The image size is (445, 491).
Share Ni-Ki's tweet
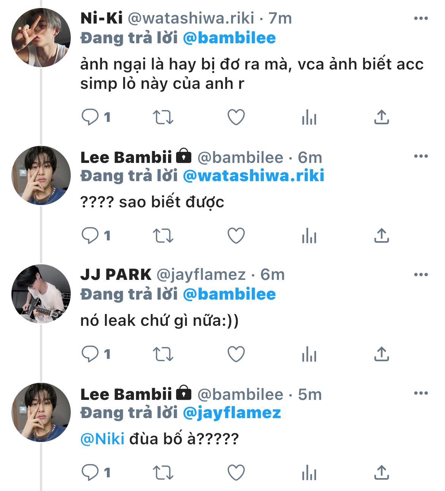381,117
